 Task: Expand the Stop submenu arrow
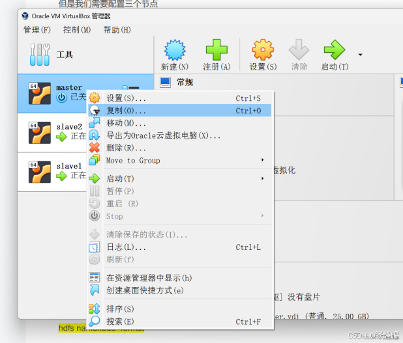pyautogui.click(x=262, y=215)
